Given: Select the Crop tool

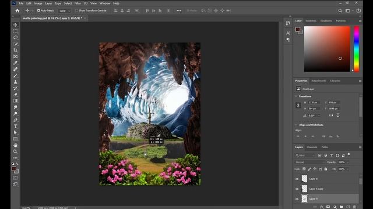Looking at the screenshot, I should pyautogui.click(x=16, y=51).
